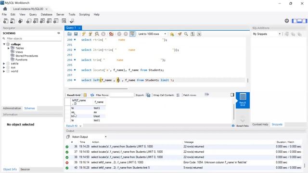Collapse the collage schema node
Viewport: 308px width, 173px height.
click(x=4, y=44)
